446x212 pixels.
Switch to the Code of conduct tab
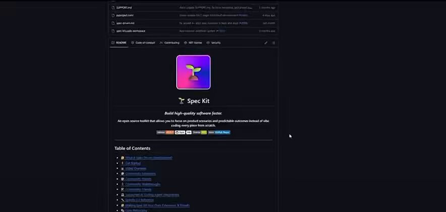143,43
